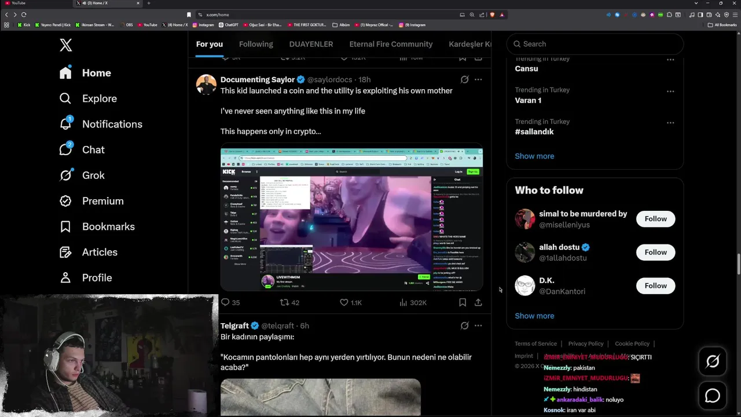Open ChatGPT bookmark in bookmarks bar

(x=229, y=25)
